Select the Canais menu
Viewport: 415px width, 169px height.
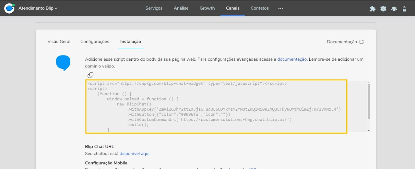[x=232, y=8]
